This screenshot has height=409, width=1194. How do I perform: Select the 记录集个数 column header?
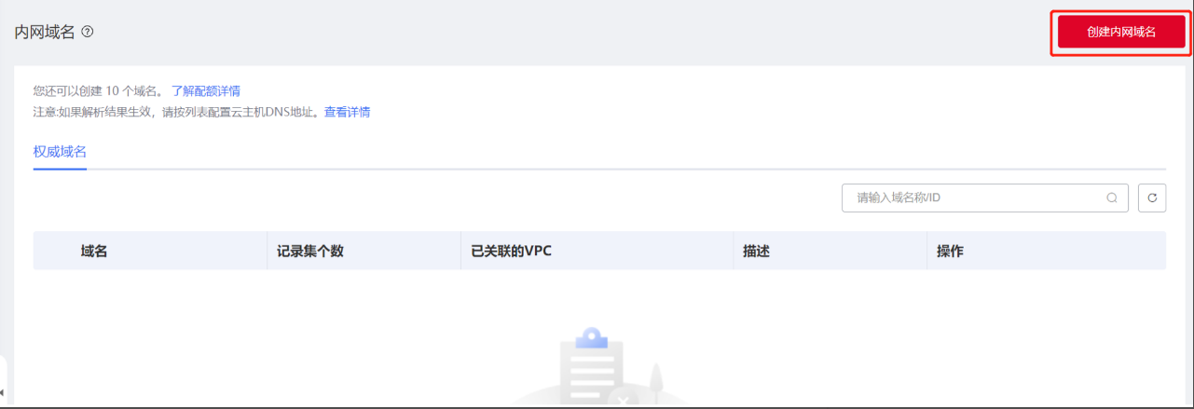coord(310,252)
